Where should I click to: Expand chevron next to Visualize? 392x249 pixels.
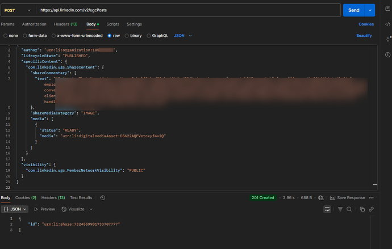[91, 209]
